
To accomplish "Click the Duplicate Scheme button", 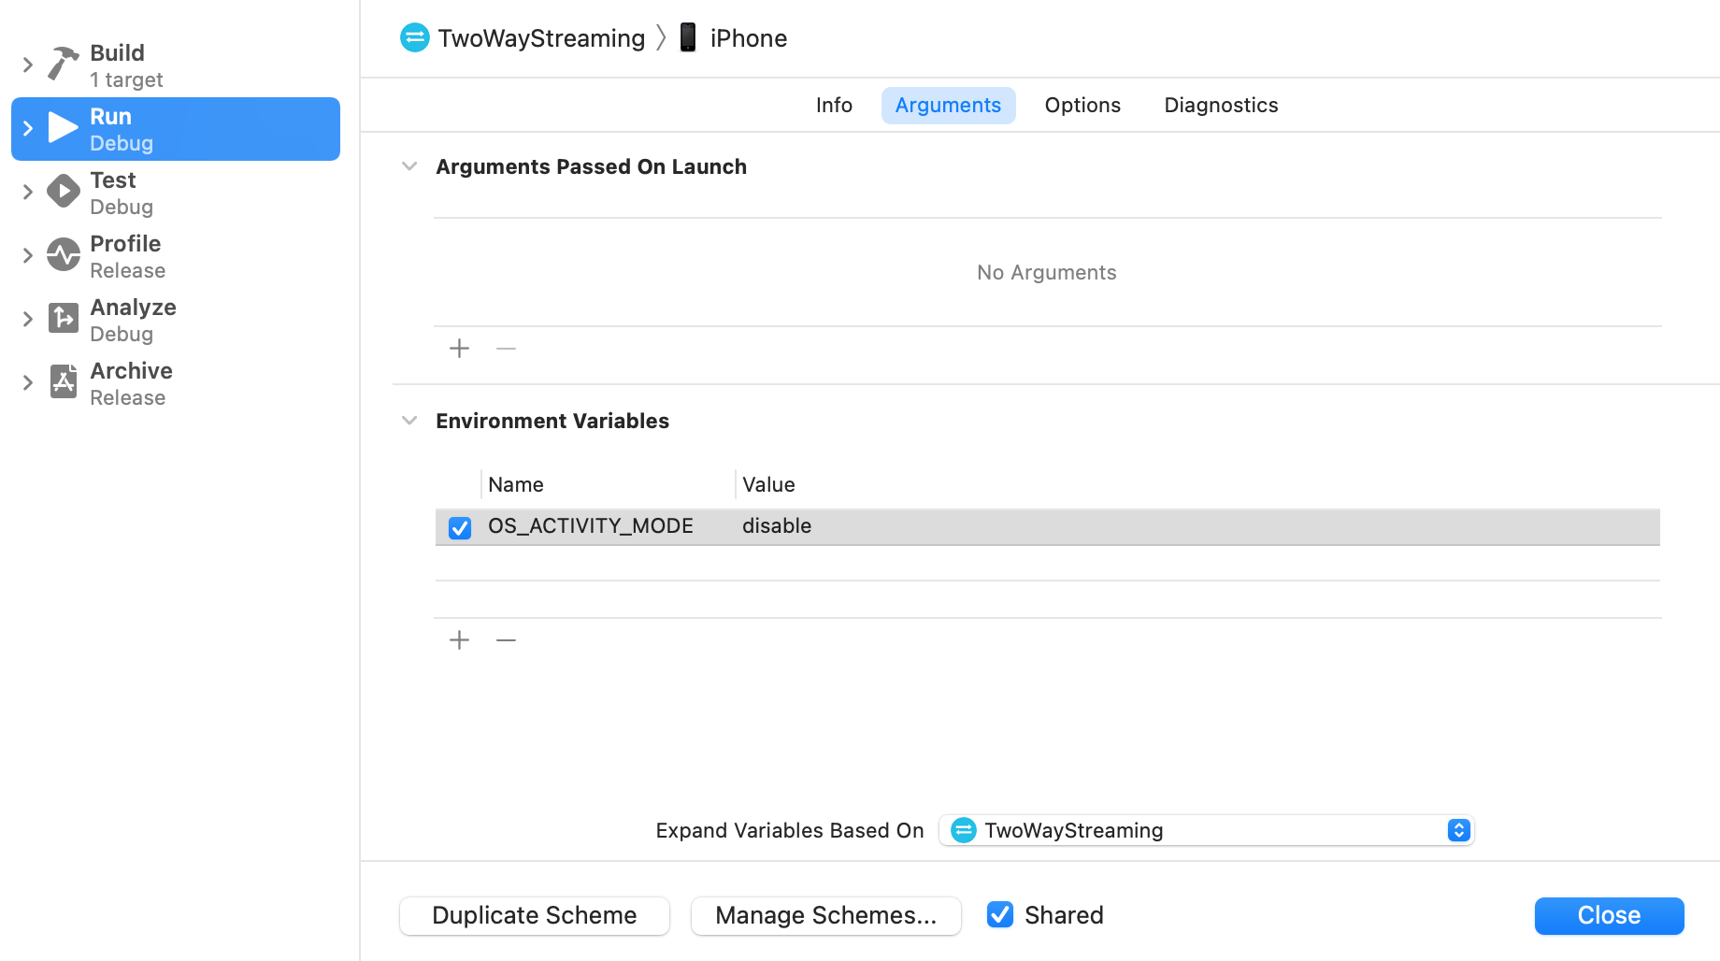I will coord(535,915).
